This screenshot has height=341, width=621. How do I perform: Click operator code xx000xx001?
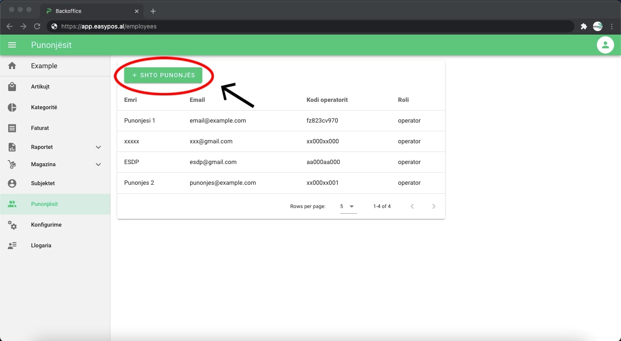[323, 183]
